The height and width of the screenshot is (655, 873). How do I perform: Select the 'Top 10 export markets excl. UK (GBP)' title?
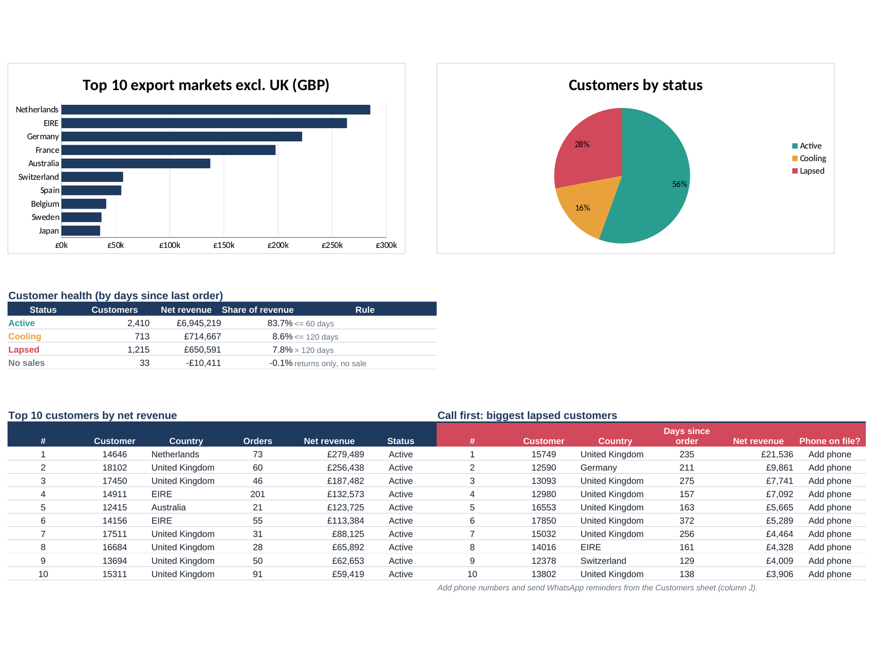pyautogui.click(x=206, y=85)
